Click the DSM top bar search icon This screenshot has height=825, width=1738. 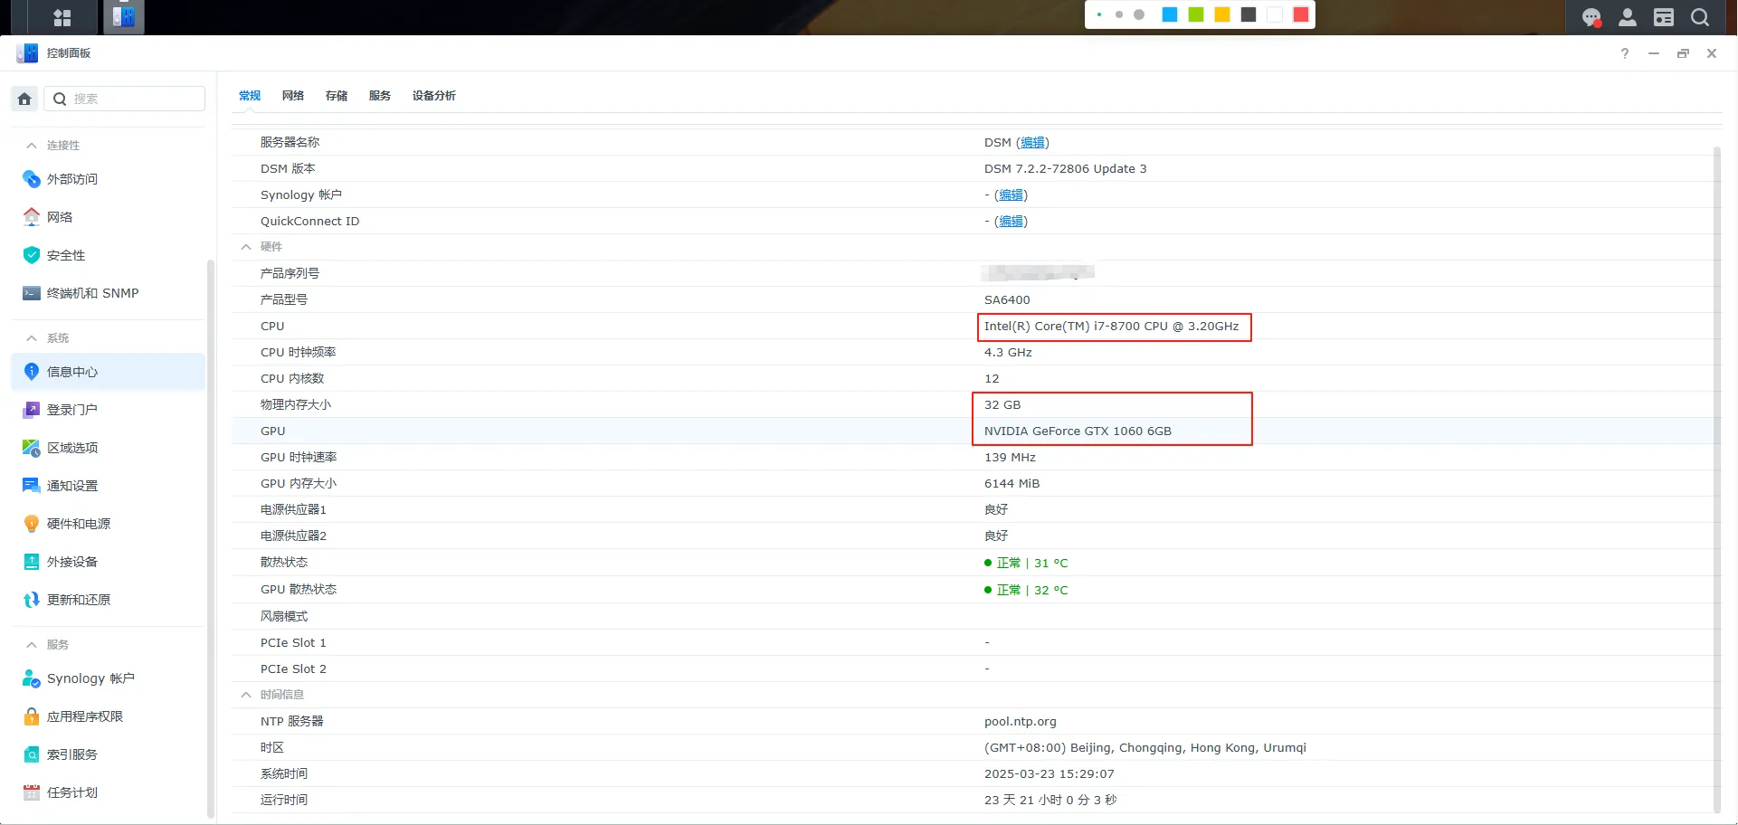click(x=1700, y=17)
